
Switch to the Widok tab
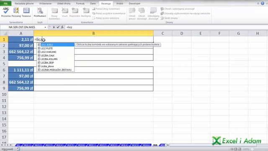[119, 3]
